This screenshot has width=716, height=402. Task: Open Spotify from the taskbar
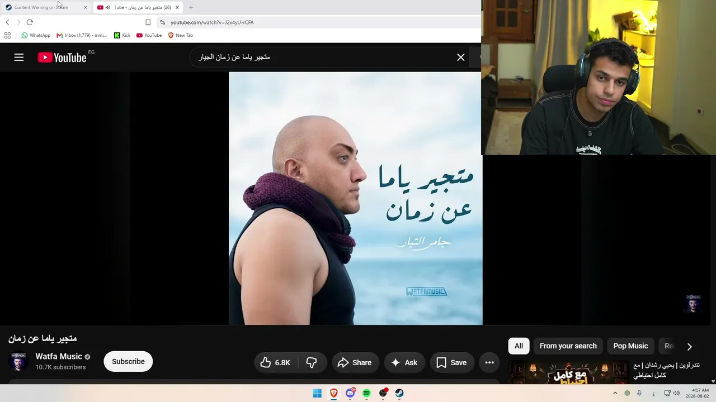click(x=366, y=393)
